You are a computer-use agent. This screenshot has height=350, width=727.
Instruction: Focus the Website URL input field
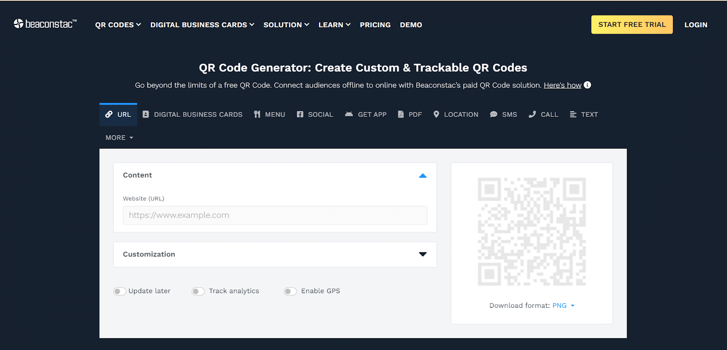pyautogui.click(x=275, y=215)
